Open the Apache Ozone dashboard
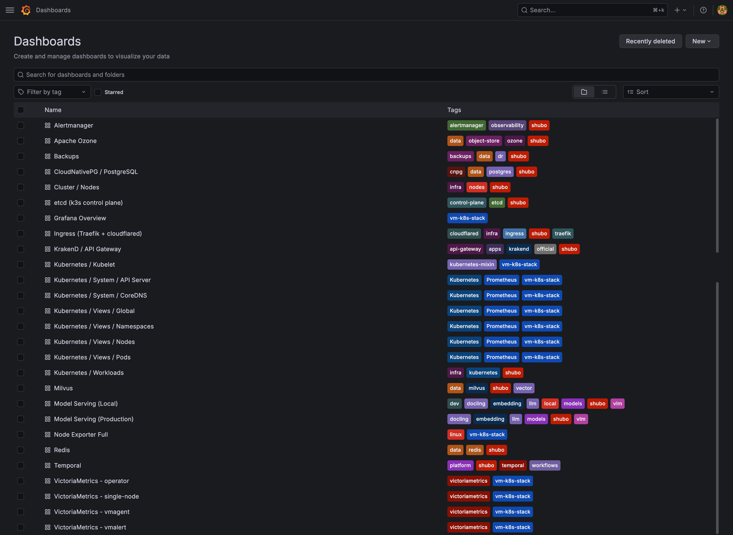 coord(75,141)
